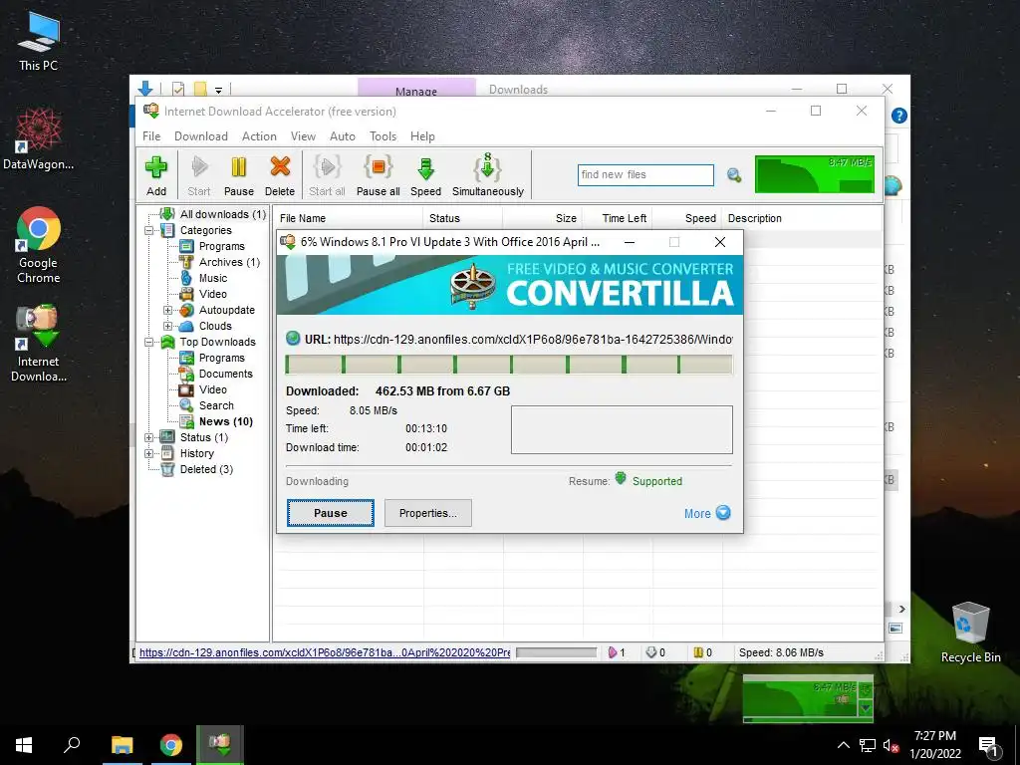Click the search magnifier beside find new files

coord(734,175)
